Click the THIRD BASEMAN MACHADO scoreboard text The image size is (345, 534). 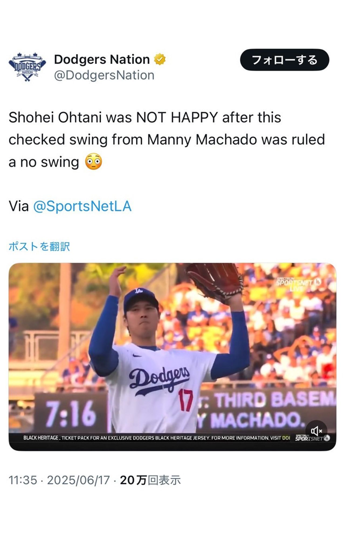click(267, 410)
